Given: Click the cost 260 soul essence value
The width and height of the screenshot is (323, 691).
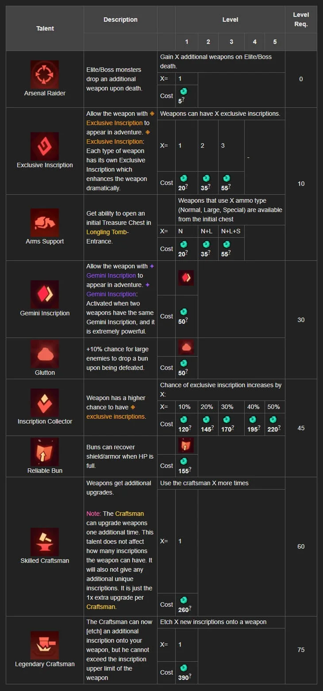Looking at the screenshot, I should [184, 610].
